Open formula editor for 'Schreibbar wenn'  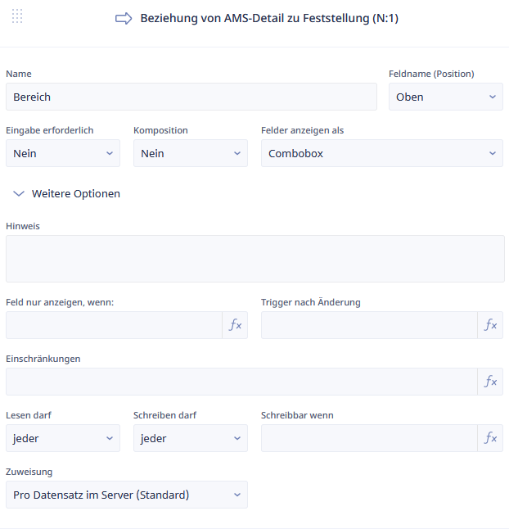click(490, 438)
